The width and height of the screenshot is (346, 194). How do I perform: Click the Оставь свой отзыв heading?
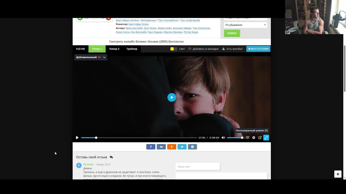pyautogui.click(x=92, y=157)
